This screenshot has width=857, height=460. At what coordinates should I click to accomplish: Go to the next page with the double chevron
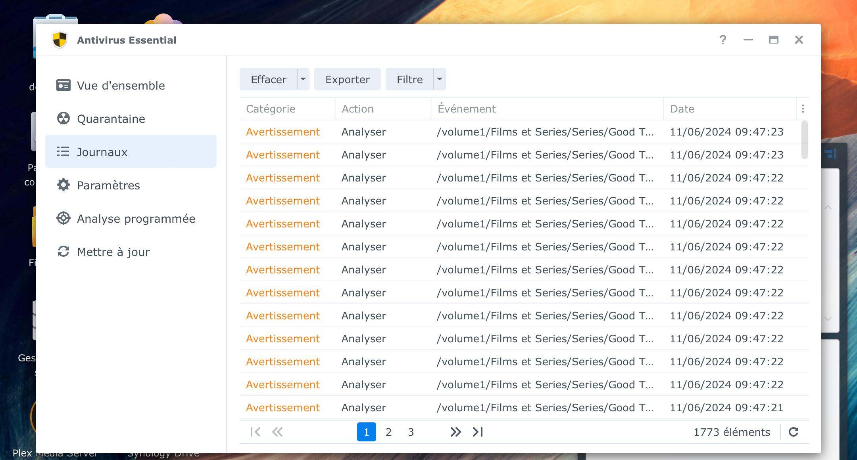coord(455,432)
